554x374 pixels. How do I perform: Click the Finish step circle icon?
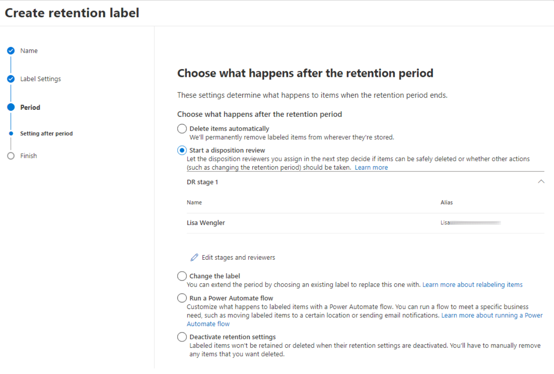pos(11,156)
